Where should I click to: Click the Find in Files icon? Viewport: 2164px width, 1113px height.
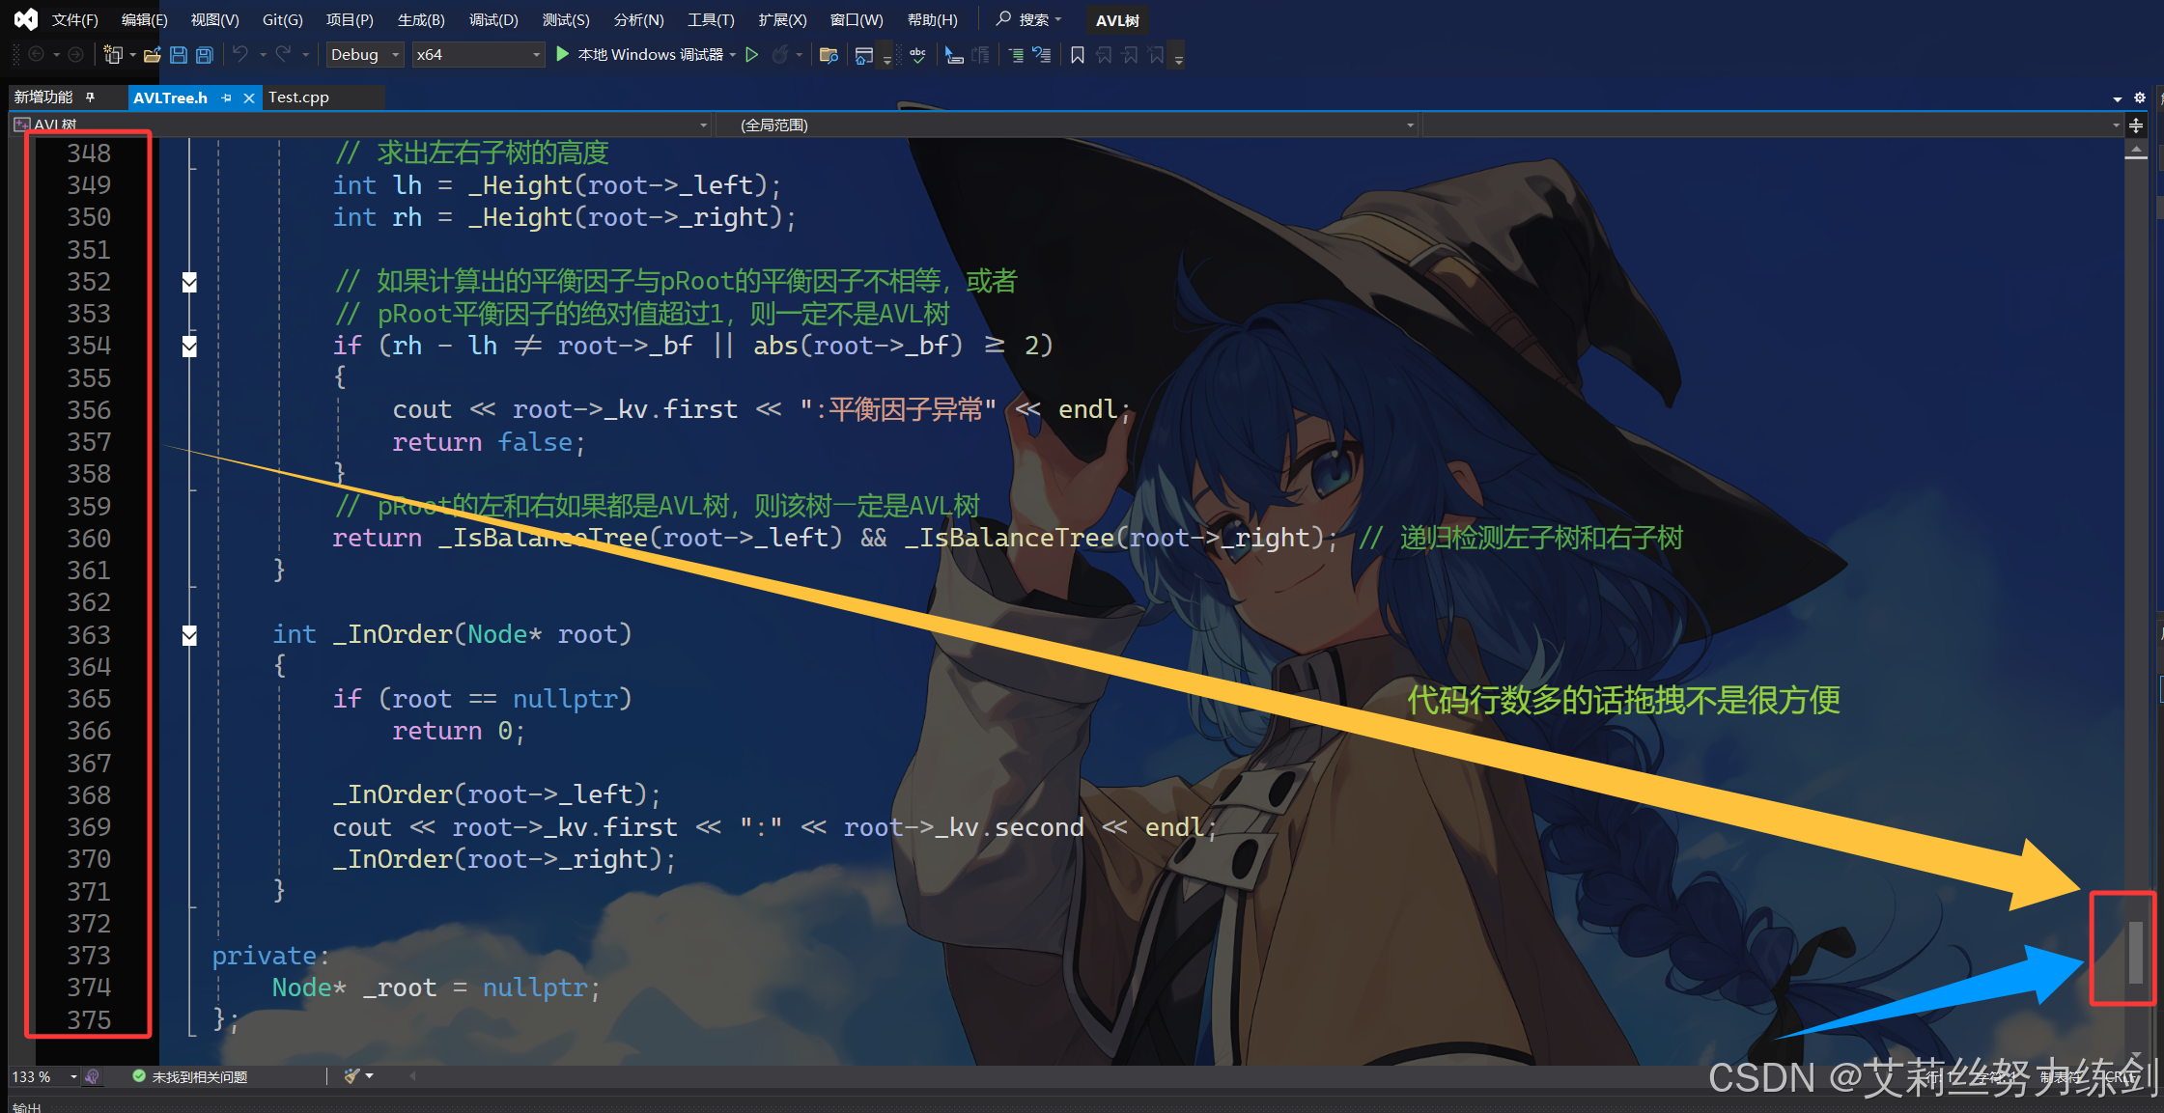click(828, 55)
